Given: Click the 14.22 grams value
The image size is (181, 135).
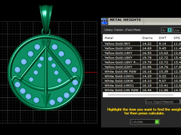Looking at the screenshot, I should coord(147,43).
